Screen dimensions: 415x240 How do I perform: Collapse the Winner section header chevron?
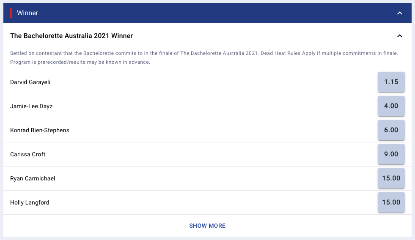coord(400,13)
